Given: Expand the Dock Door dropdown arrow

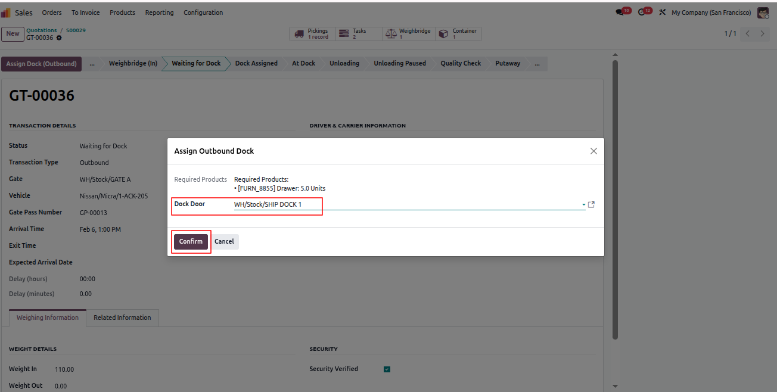Looking at the screenshot, I should pyautogui.click(x=583, y=205).
